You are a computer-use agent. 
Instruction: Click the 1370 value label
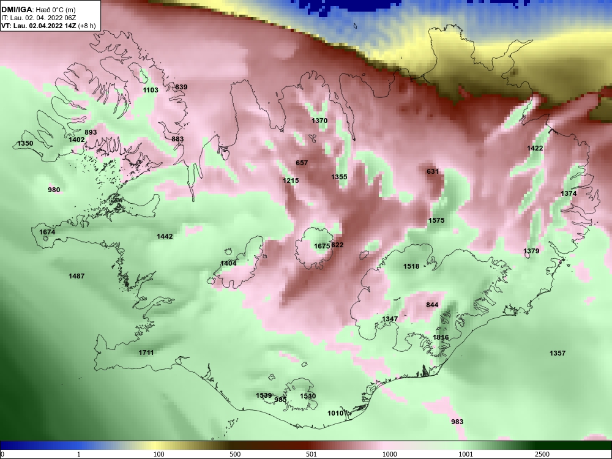(319, 121)
